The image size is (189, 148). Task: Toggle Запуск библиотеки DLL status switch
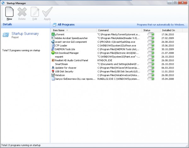coord(151,79)
